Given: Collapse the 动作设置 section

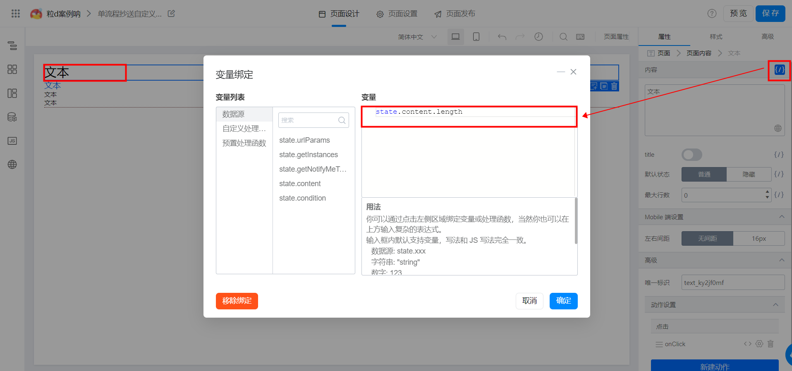Looking at the screenshot, I should (x=775, y=305).
